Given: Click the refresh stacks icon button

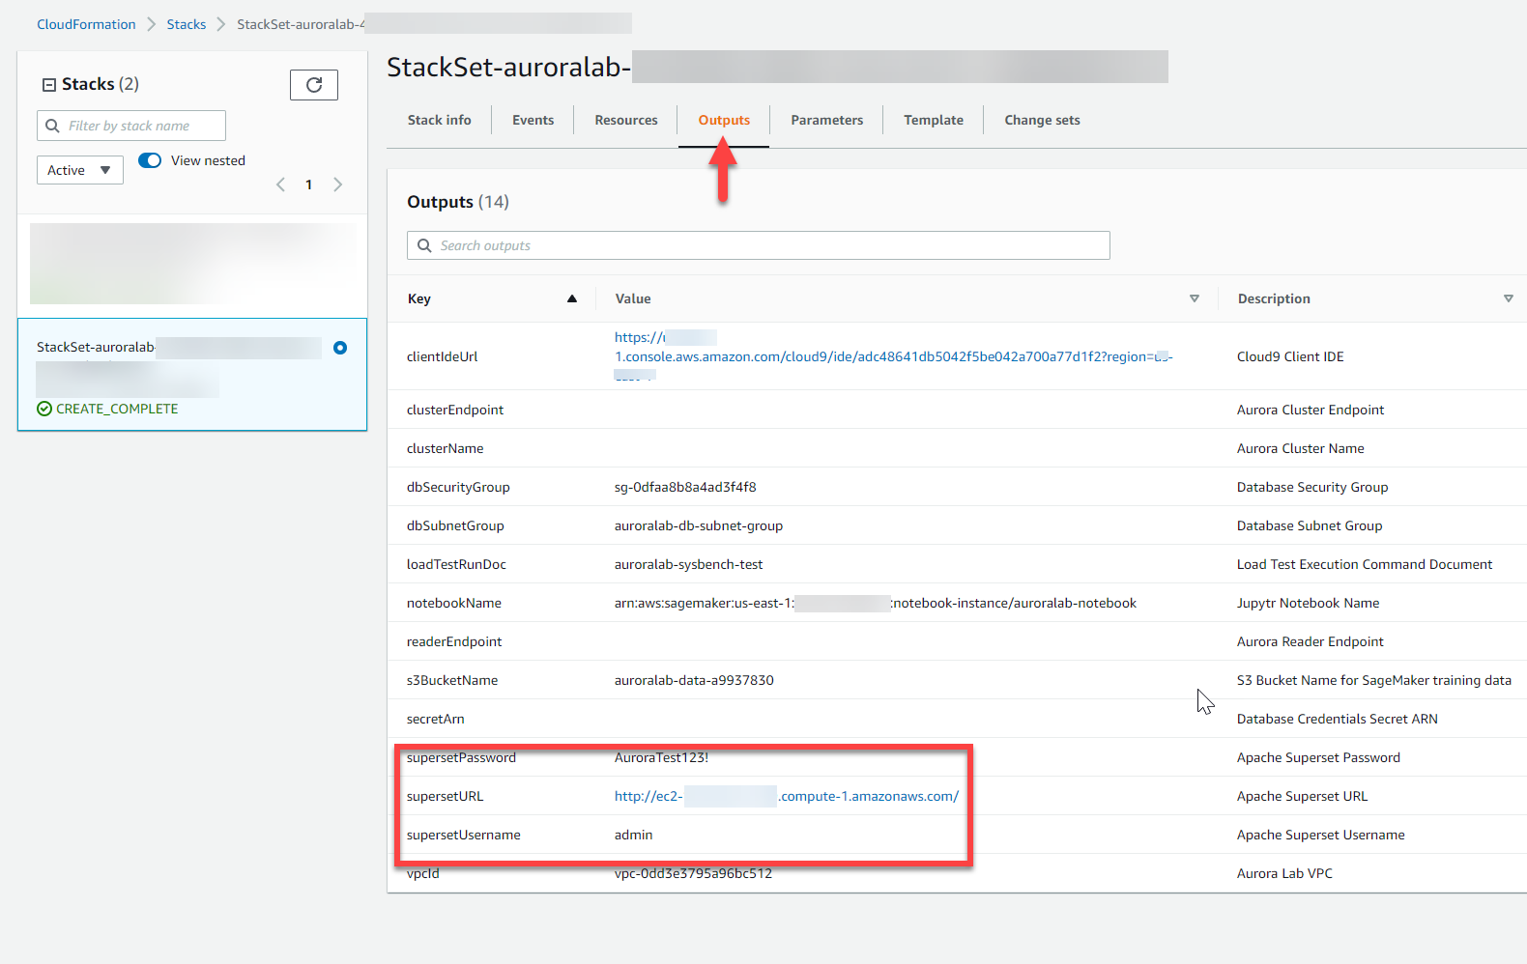Looking at the screenshot, I should pyautogui.click(x=314, y=85).
